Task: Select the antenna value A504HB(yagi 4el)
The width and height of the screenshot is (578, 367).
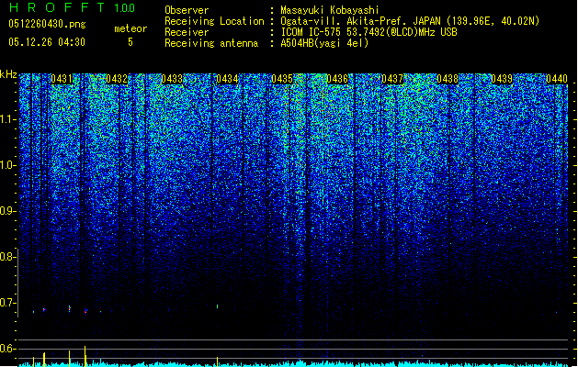Action: [324, 43]
